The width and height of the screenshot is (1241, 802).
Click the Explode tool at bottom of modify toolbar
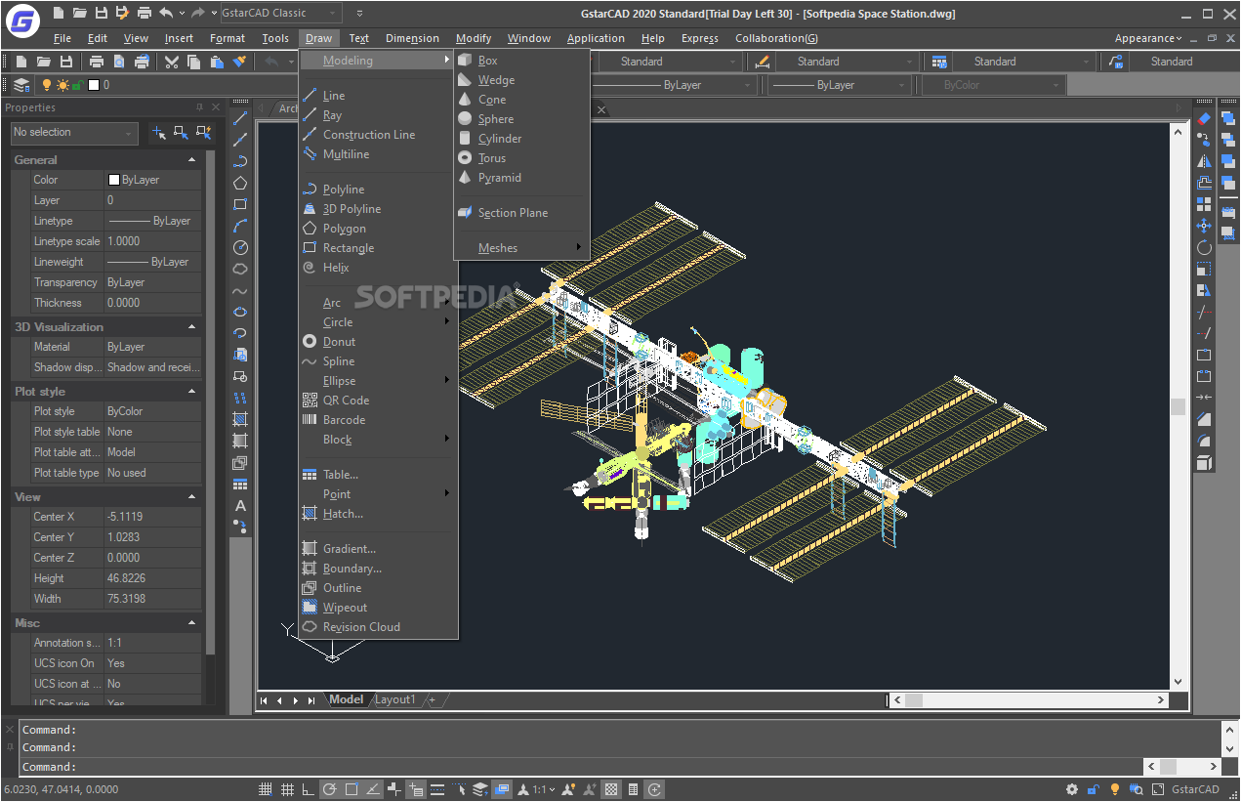[x=1204, y=462]
